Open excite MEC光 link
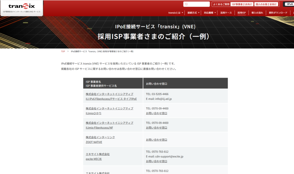 tap(94, 159)
